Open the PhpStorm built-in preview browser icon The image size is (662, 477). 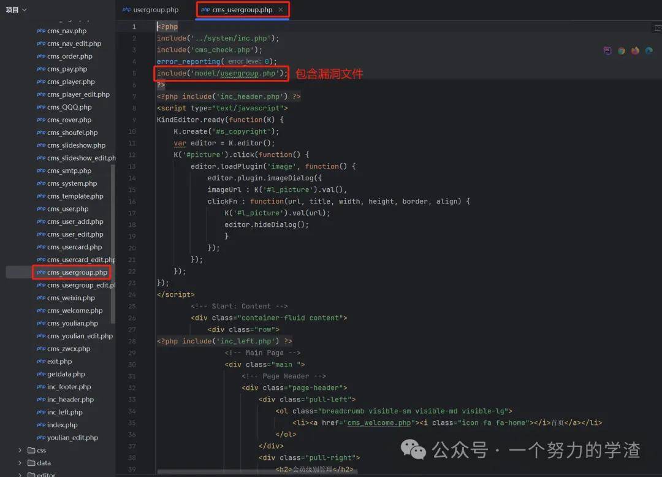click(x=607, y=51)
